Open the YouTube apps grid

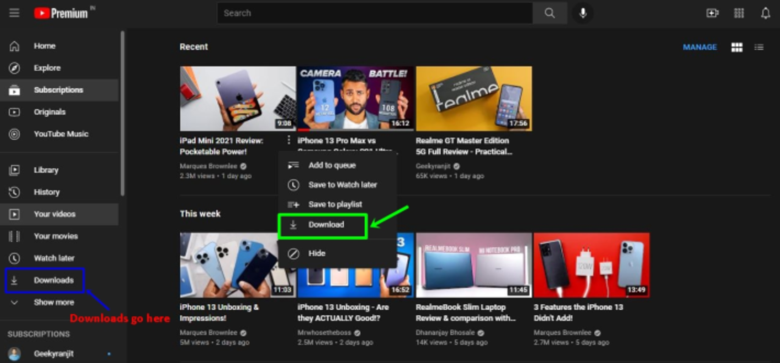(739, 13)
